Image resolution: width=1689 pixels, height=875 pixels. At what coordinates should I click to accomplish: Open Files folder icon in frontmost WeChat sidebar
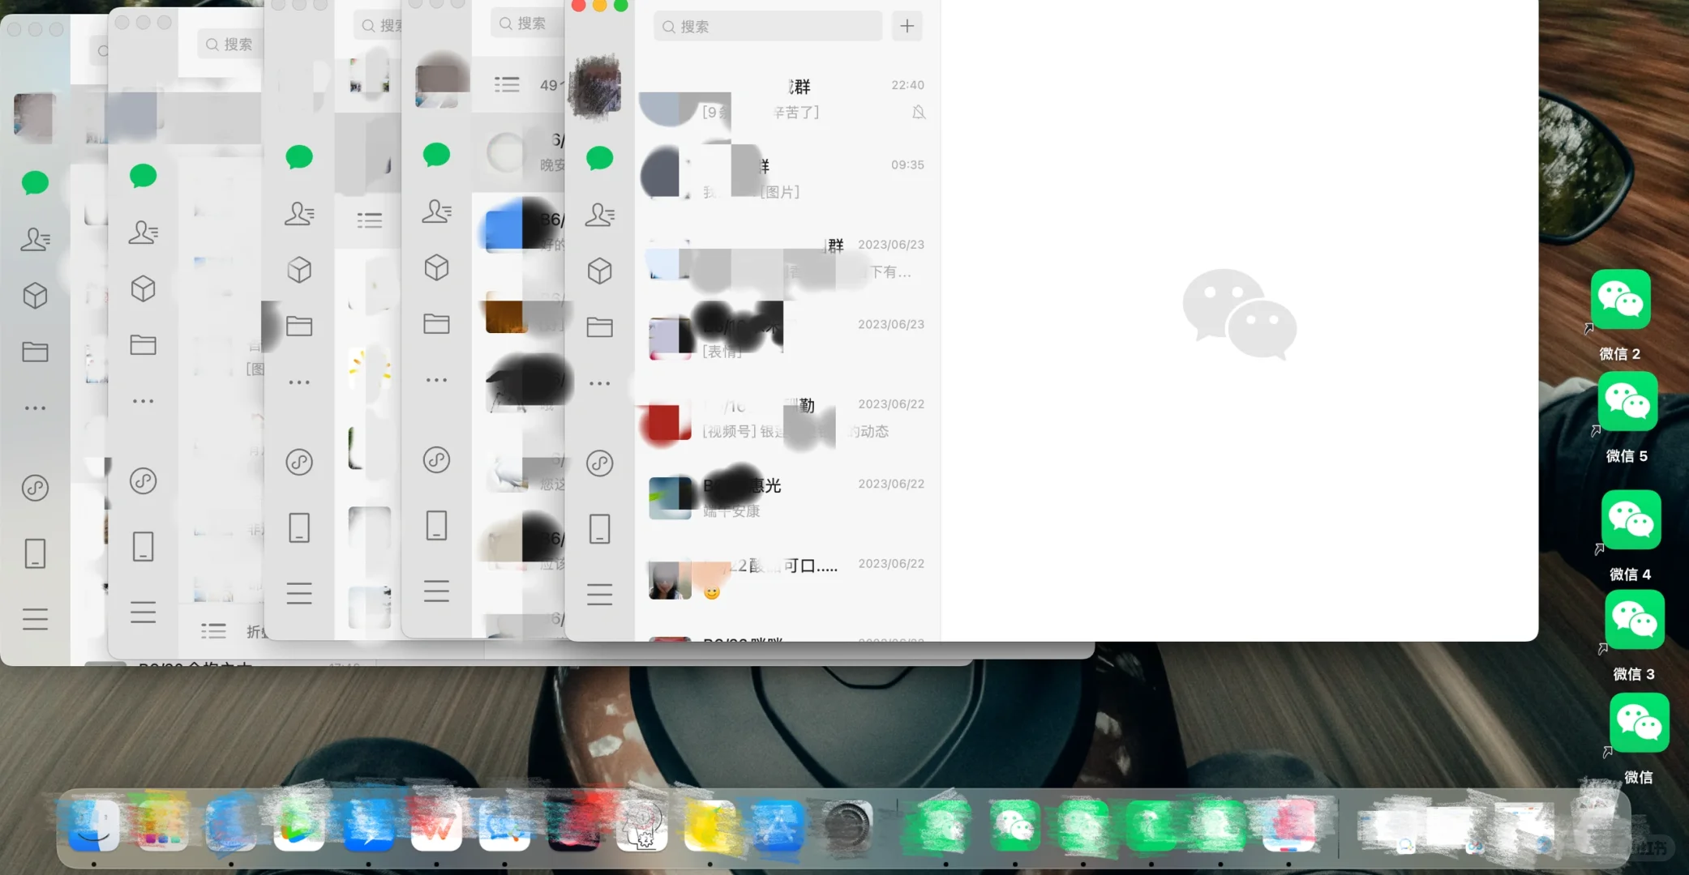pyautogui.click(x=599, y=327)
